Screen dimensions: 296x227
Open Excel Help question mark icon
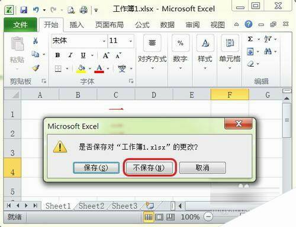tap(249, 24)
